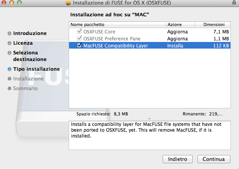239x169 pixels.
Task: Click the Introduzione step bullet
Action: click(x=9, y=33)
